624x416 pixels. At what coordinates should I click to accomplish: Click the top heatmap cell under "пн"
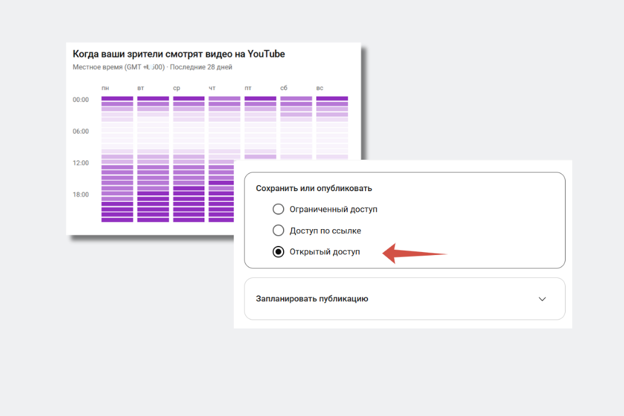pos(117,97)
